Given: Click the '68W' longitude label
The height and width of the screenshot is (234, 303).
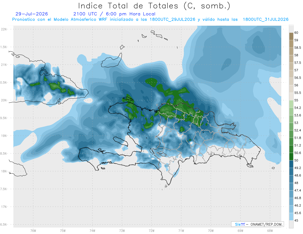Looking at the screenshot, I should tap(270, 231).
